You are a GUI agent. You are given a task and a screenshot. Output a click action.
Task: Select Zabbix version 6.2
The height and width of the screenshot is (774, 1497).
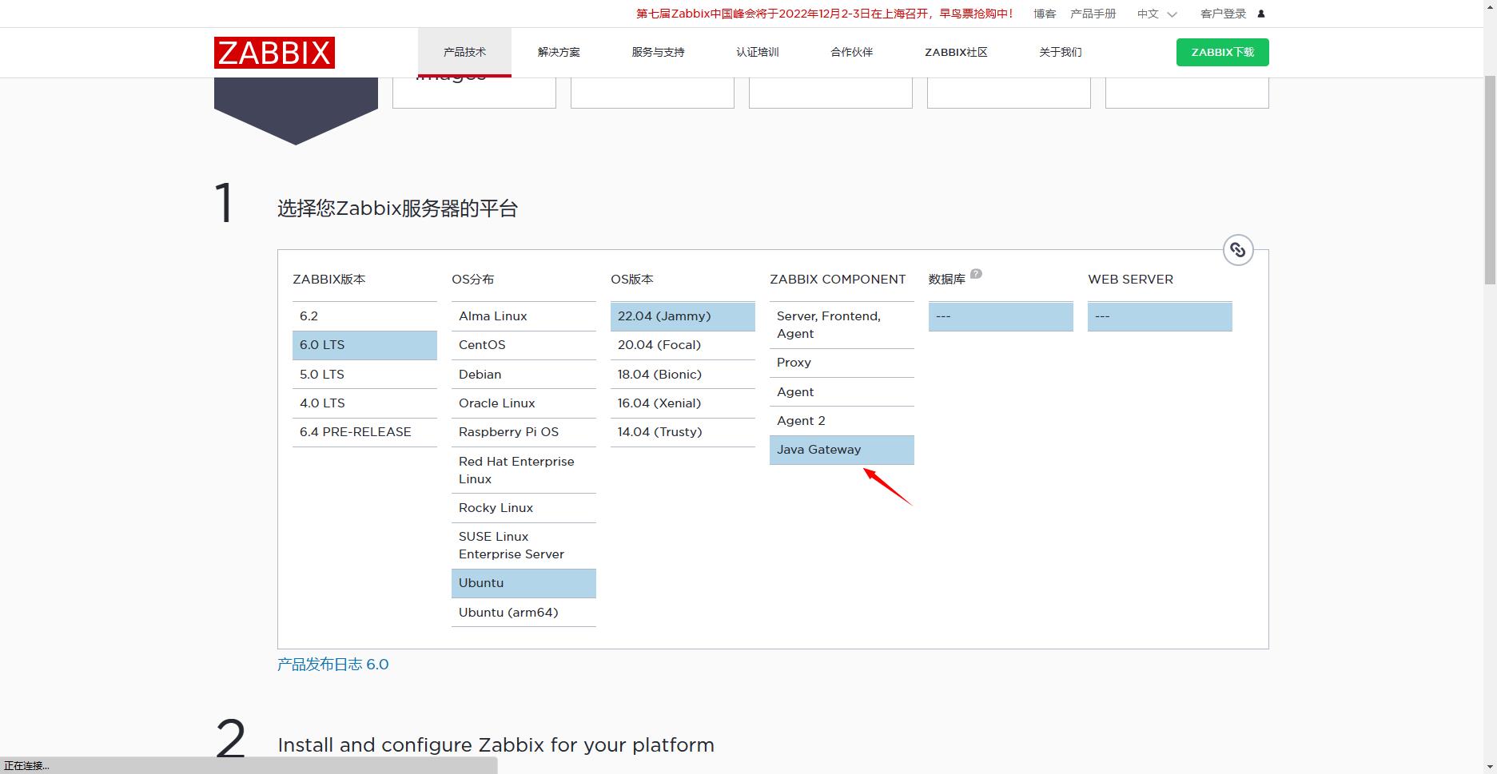click(364, 316)
